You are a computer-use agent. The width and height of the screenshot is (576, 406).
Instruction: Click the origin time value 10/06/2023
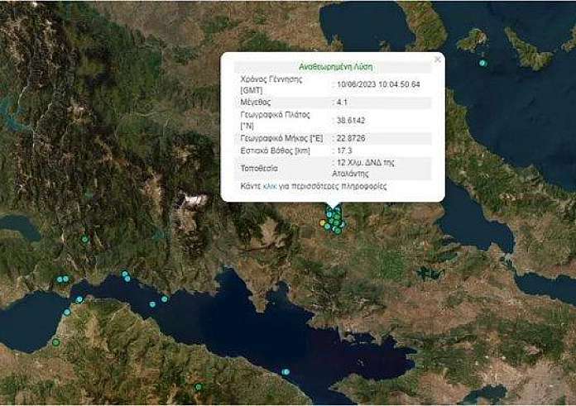[x=378, y=84]
